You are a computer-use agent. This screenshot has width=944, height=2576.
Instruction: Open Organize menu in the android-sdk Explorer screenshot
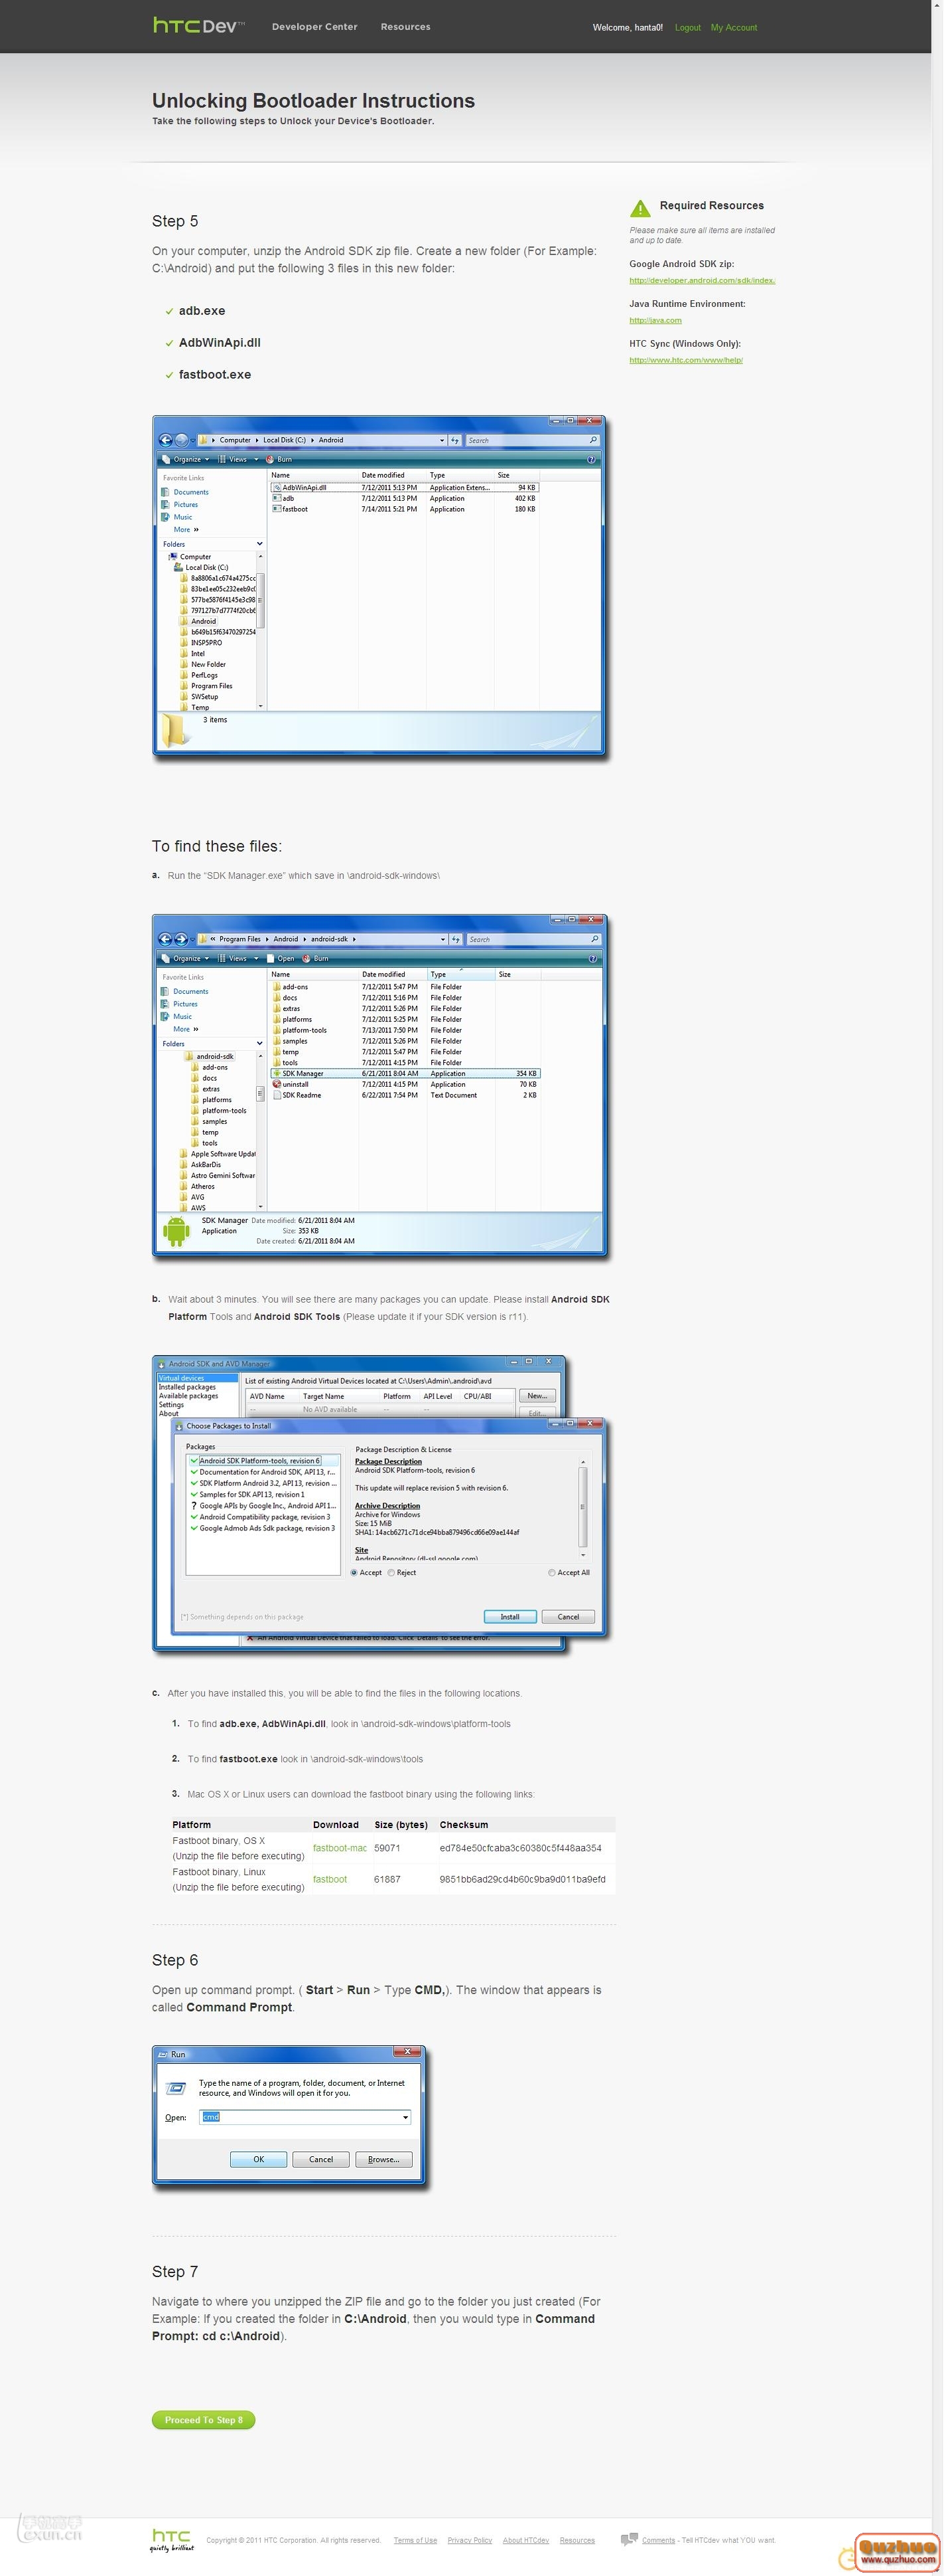click(186, 959)
